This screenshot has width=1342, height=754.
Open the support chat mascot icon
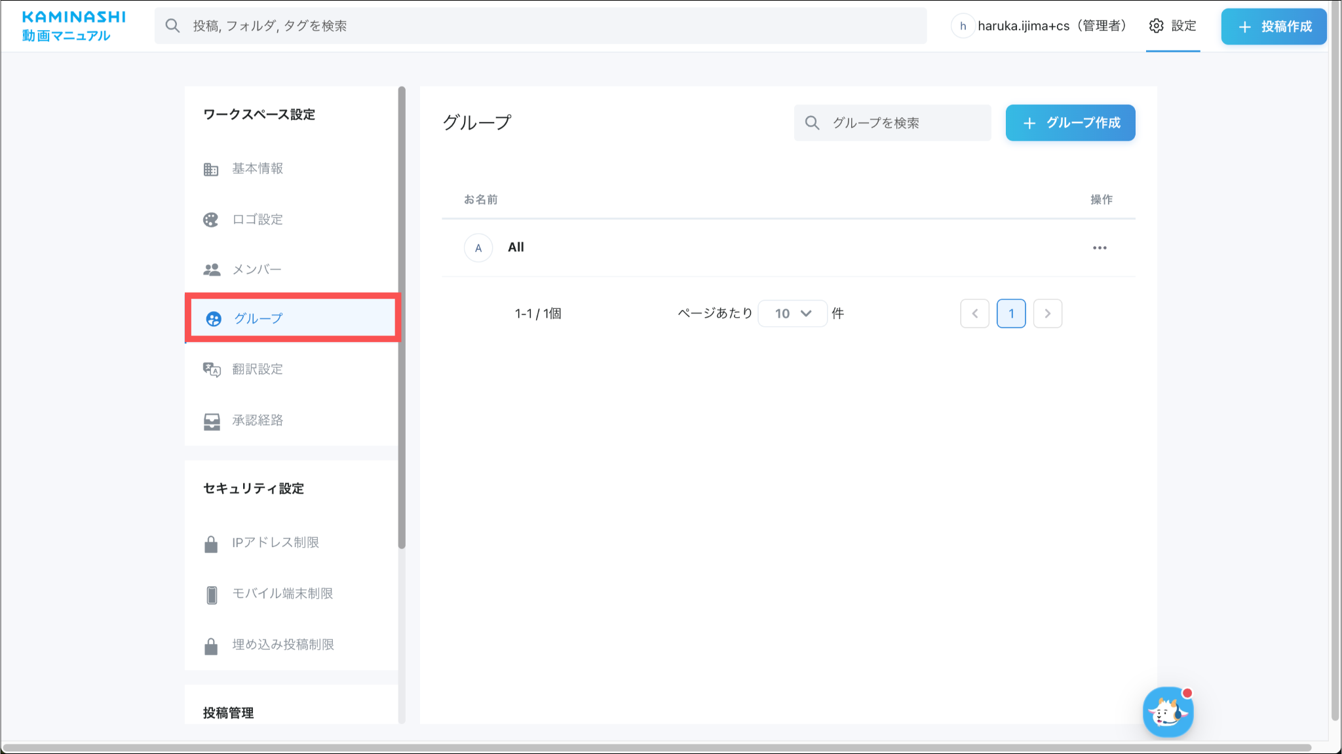click(x=1168, y=712)
